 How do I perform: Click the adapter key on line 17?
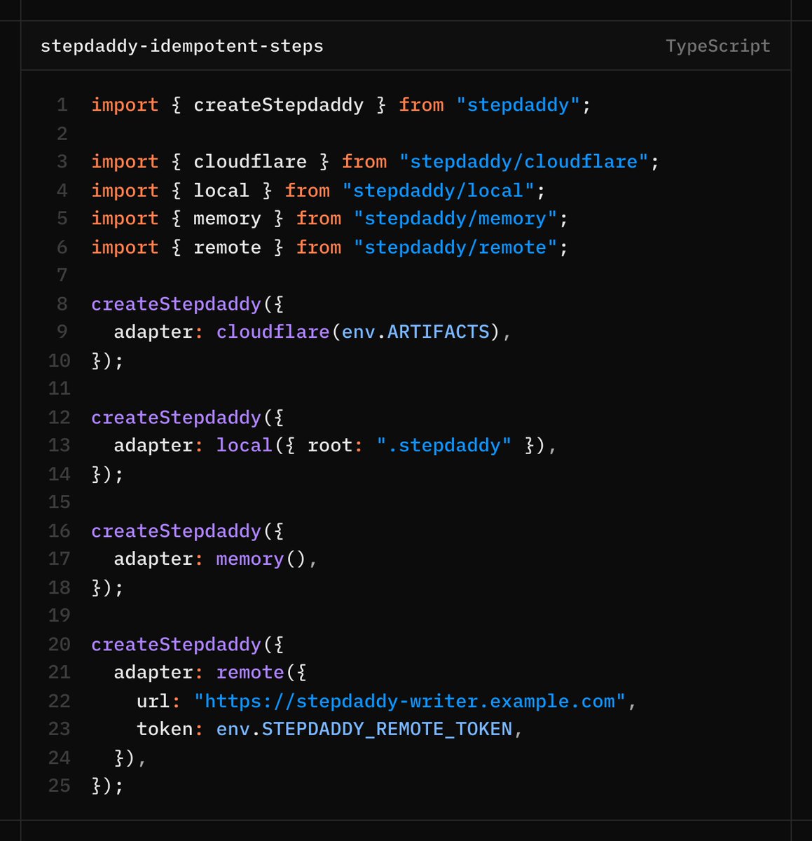[x=153, y=559]
